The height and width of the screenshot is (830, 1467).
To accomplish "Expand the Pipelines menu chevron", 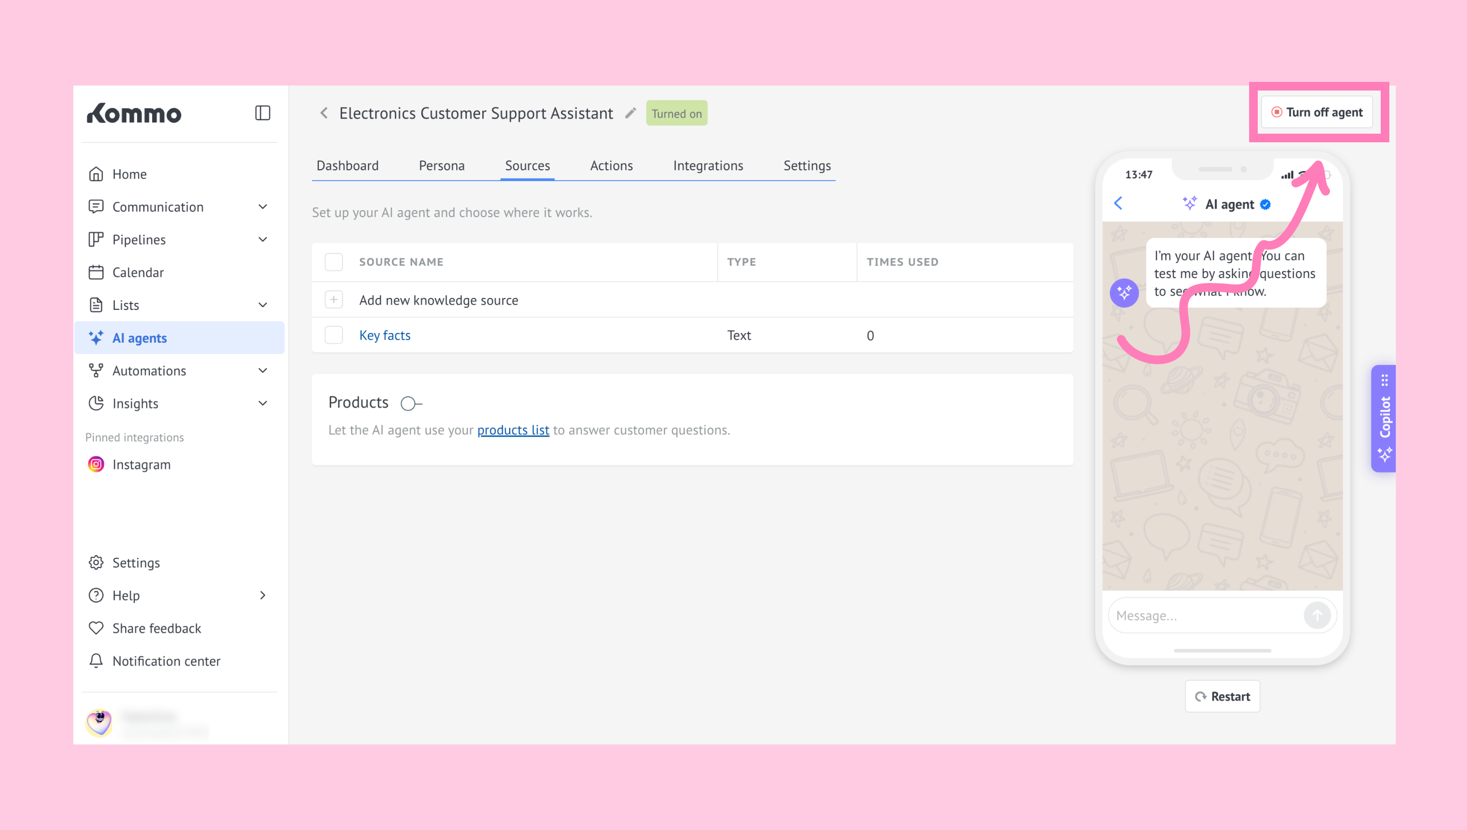I will pos(263,239).
